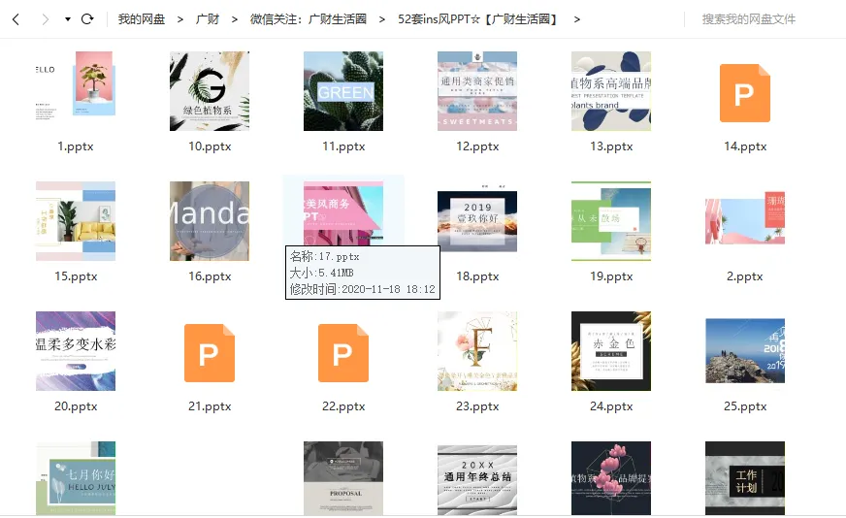Click the 20.pptx file name
Viewport: 846px width, 518px height.
coord(76,406)
